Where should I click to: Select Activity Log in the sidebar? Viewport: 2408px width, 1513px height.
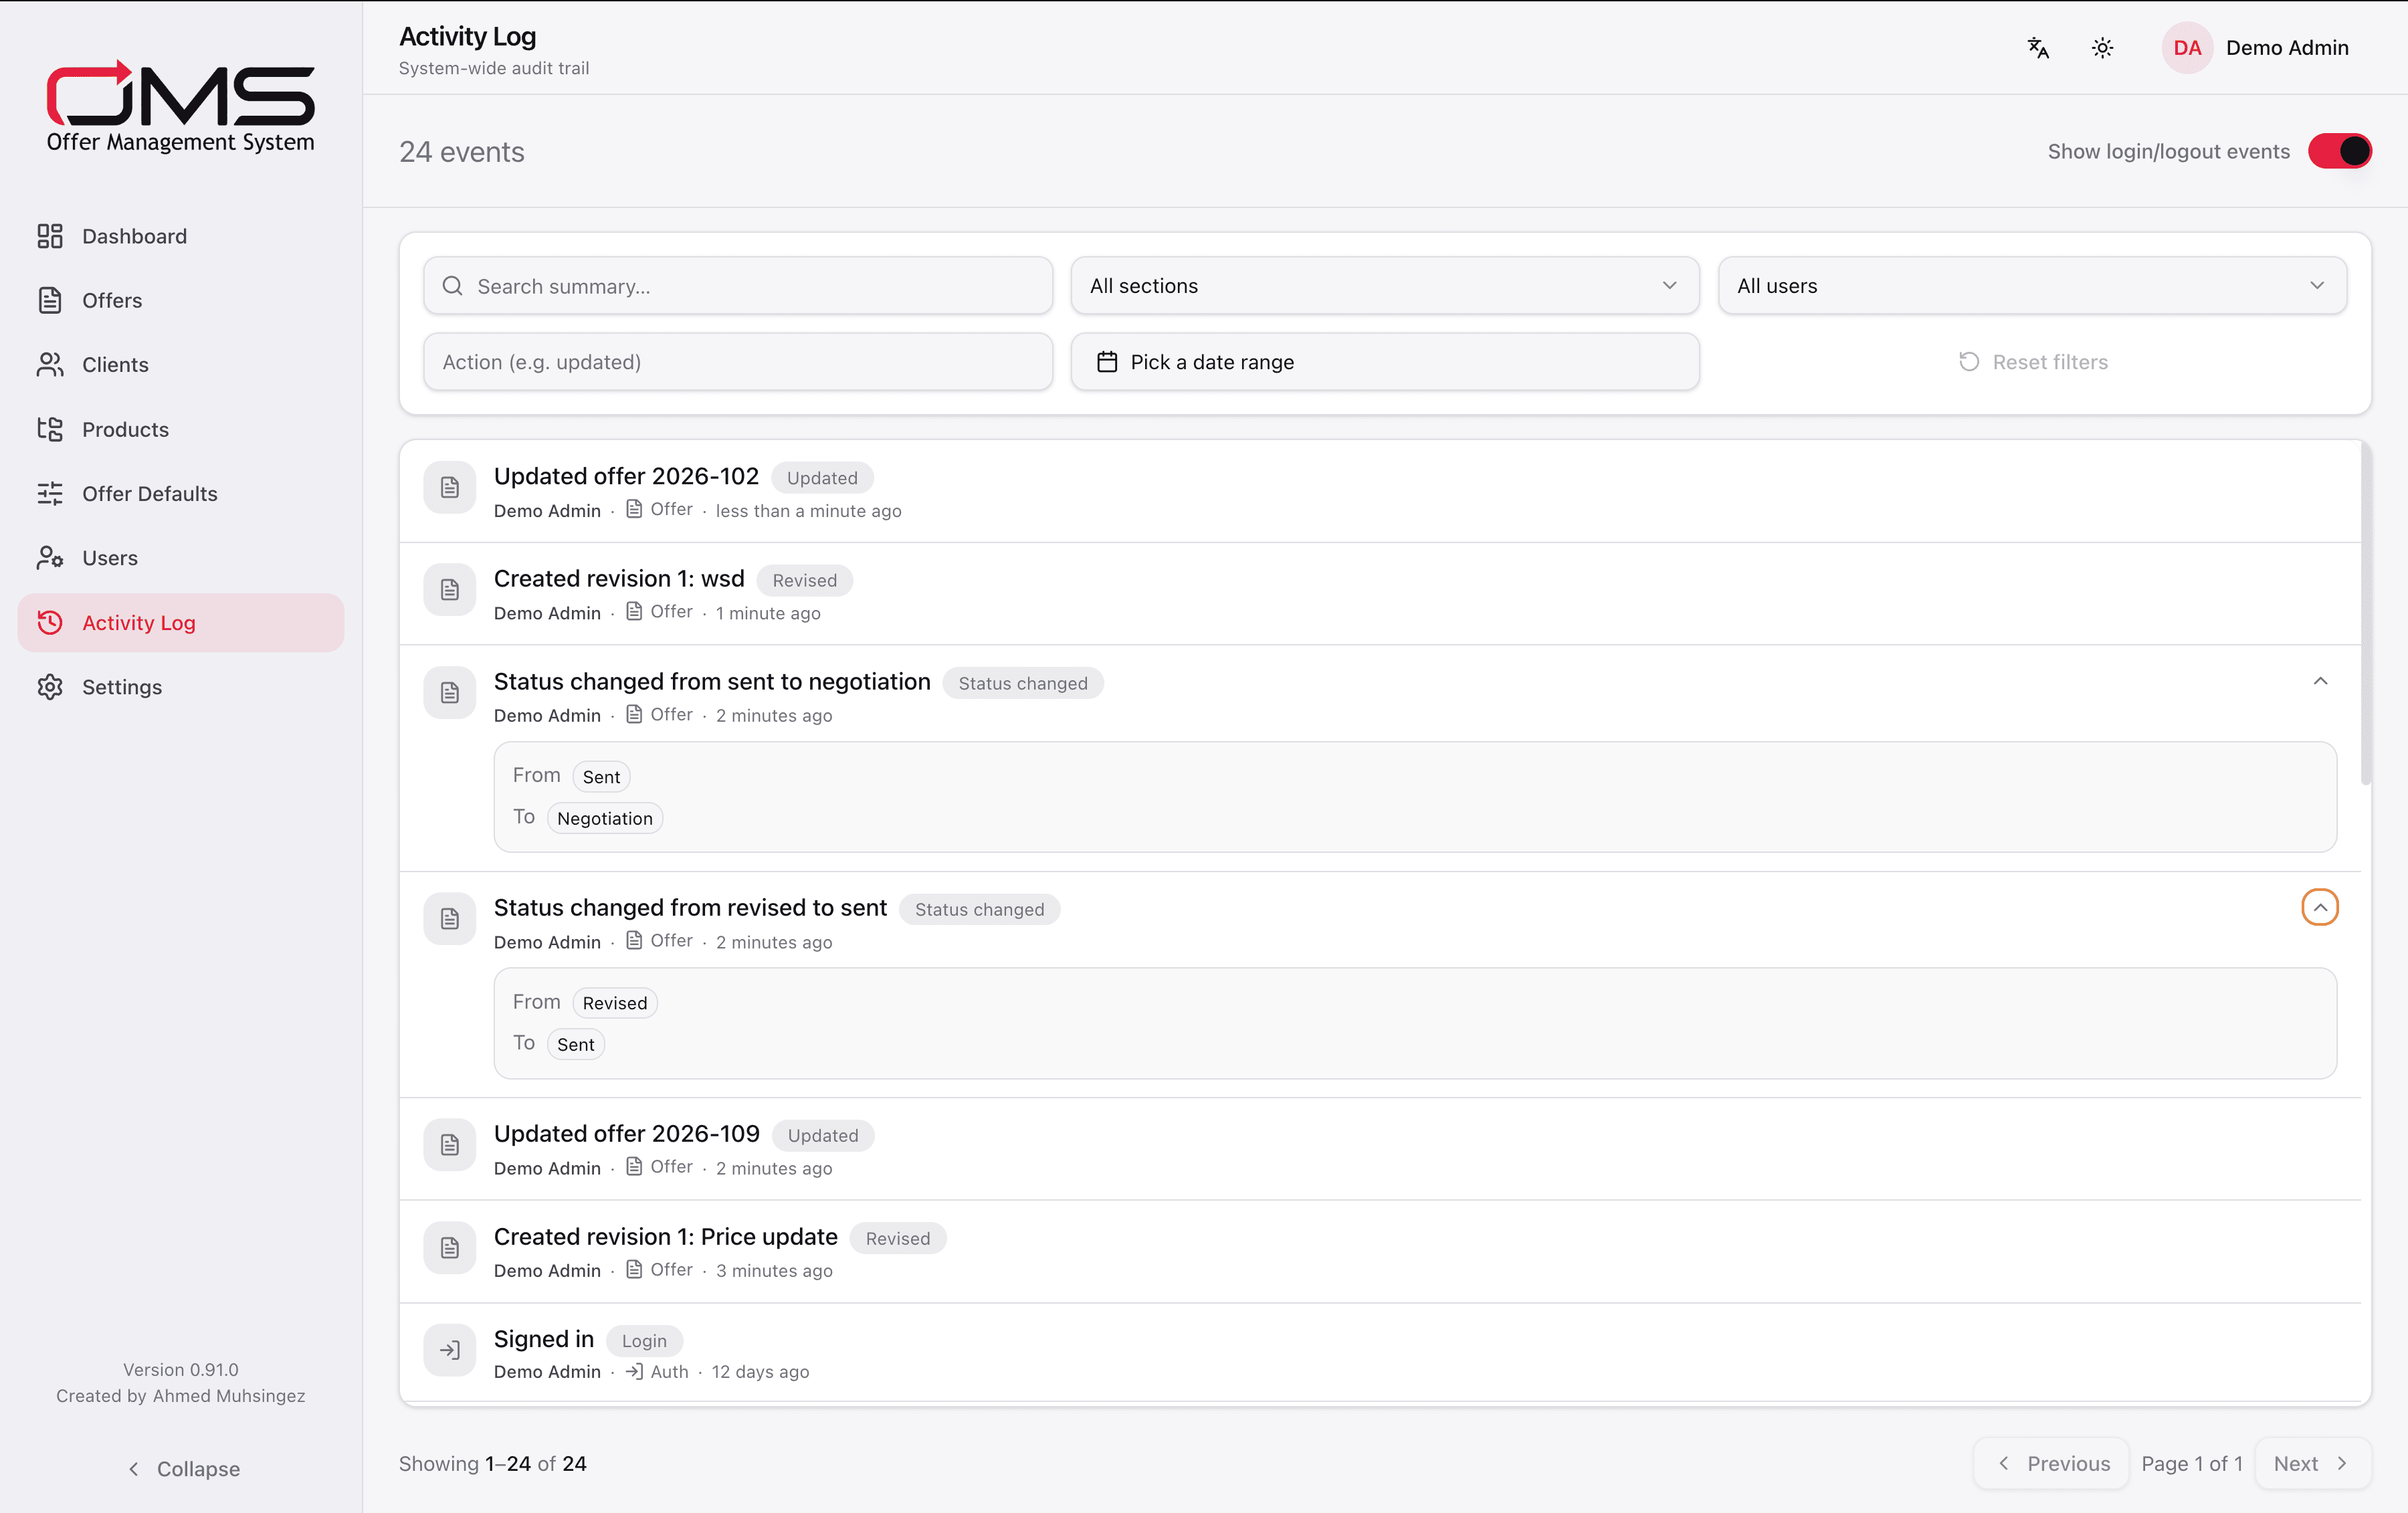tap(181, 622)
